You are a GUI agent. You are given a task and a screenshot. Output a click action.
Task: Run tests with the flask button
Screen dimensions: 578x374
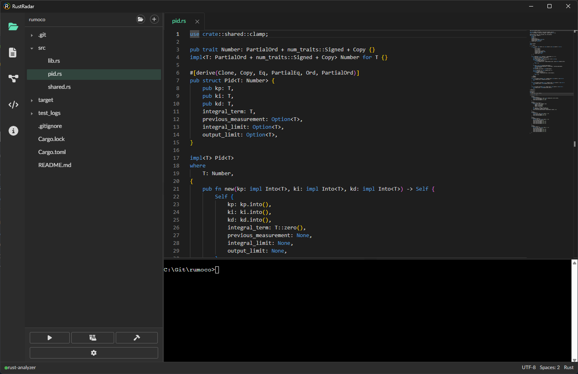pos(93,338)
